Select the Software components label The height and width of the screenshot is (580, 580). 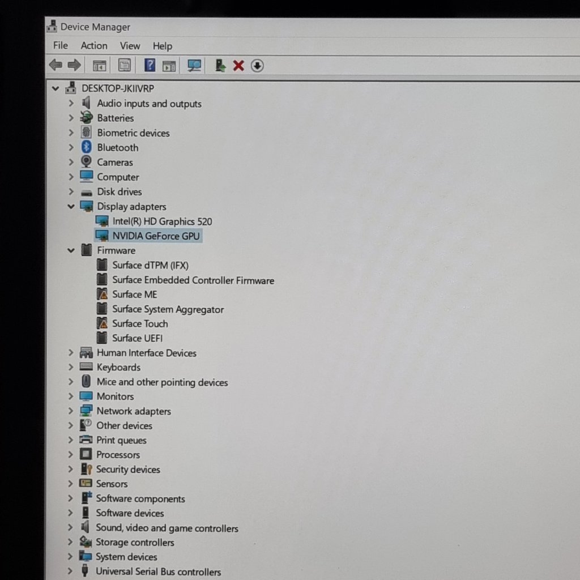pos(140,498)
